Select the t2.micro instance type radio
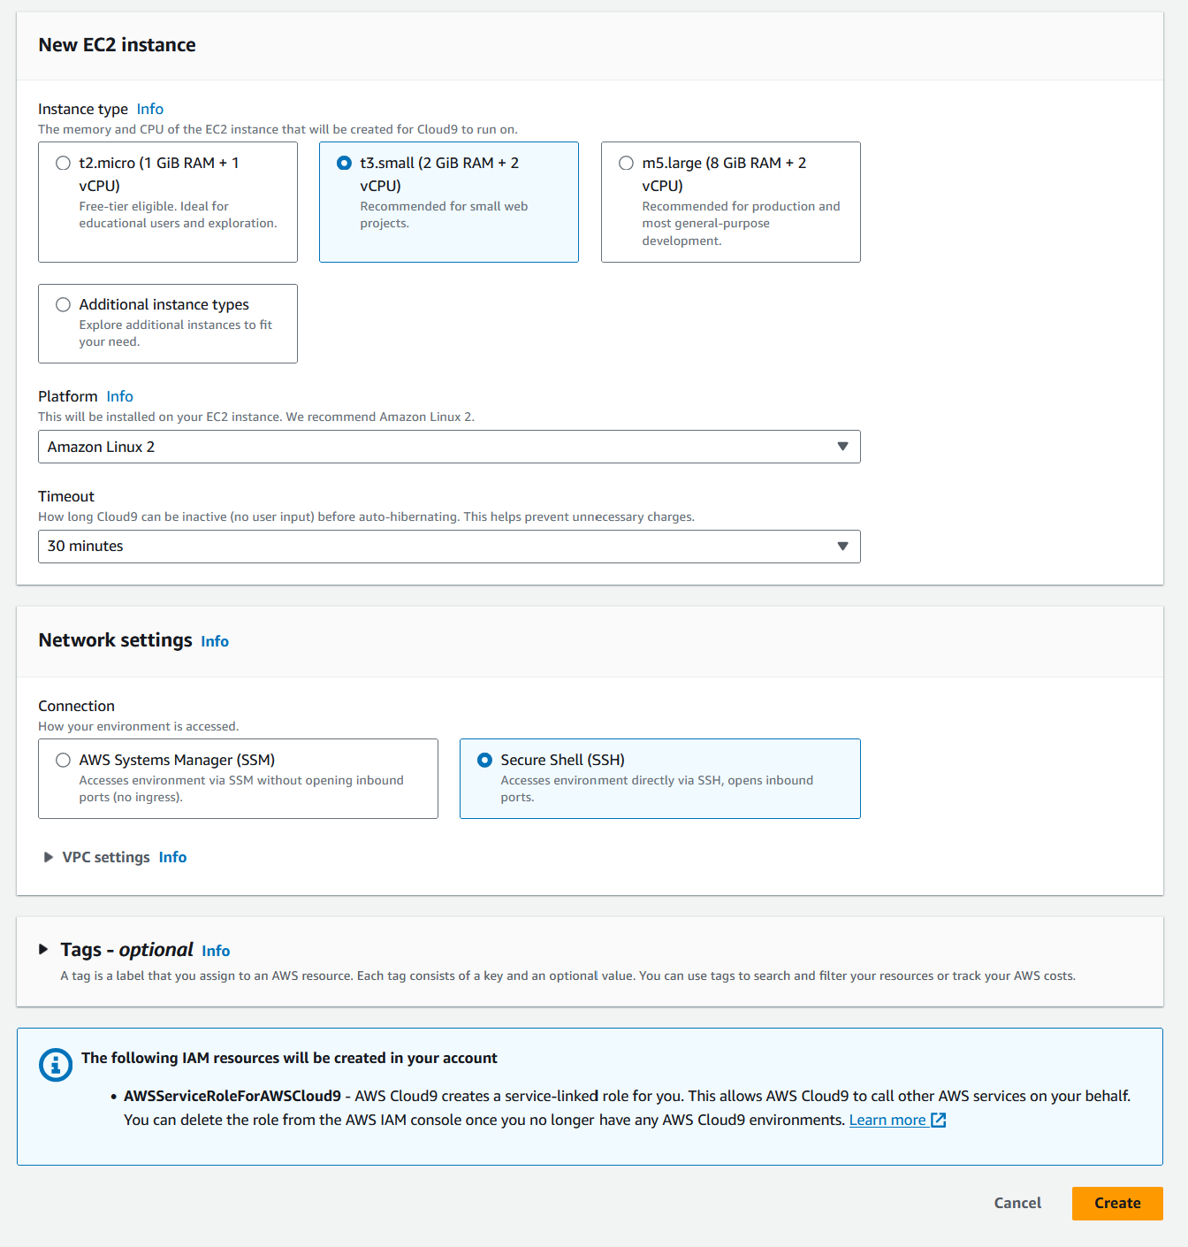Screen dimensions: 1188x1247 pyautogui.click(x=63, y=163)
